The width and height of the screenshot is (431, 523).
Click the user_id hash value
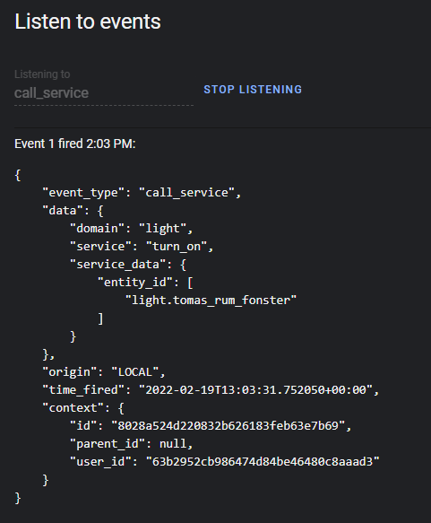click(x=263, y=462)
